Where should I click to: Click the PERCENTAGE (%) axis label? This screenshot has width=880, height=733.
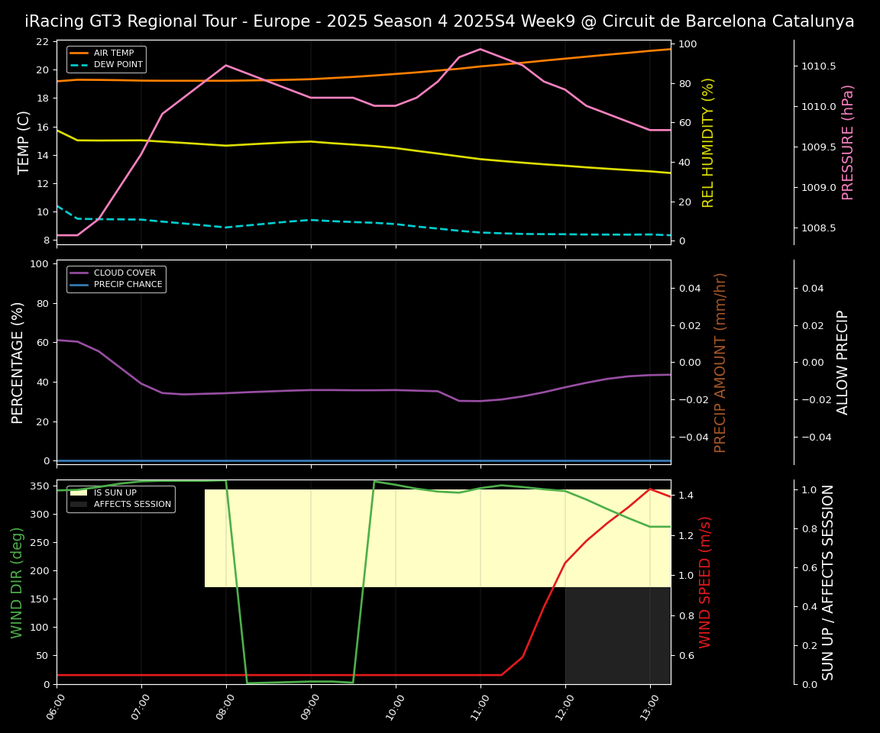pyautogui.click(x=18, y=362)
